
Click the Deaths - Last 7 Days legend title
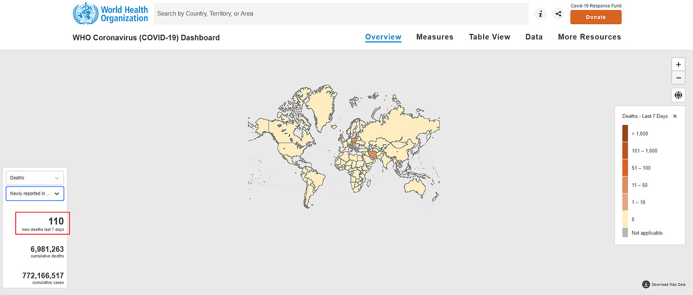[x=645, y=116]
